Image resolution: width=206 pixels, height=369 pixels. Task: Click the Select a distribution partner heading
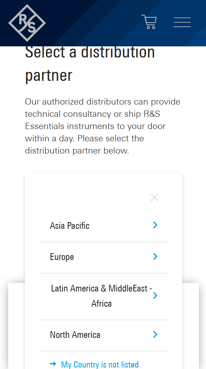[90, 63]
